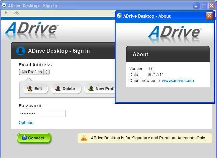Image resolution: width=217 pixels, height=158 pixels.
Task: Click the Delete profile button
Action: (x=66, y=89)
